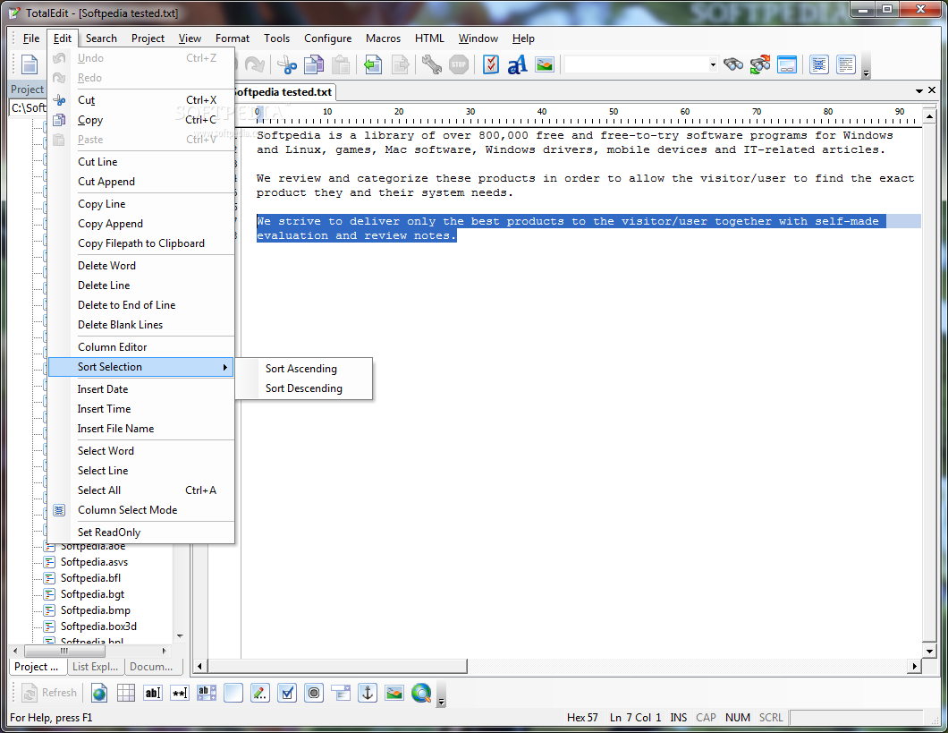Click the HTML dropdown list insert icon
The width and height of the screenshot is (948, 733).
341,693
